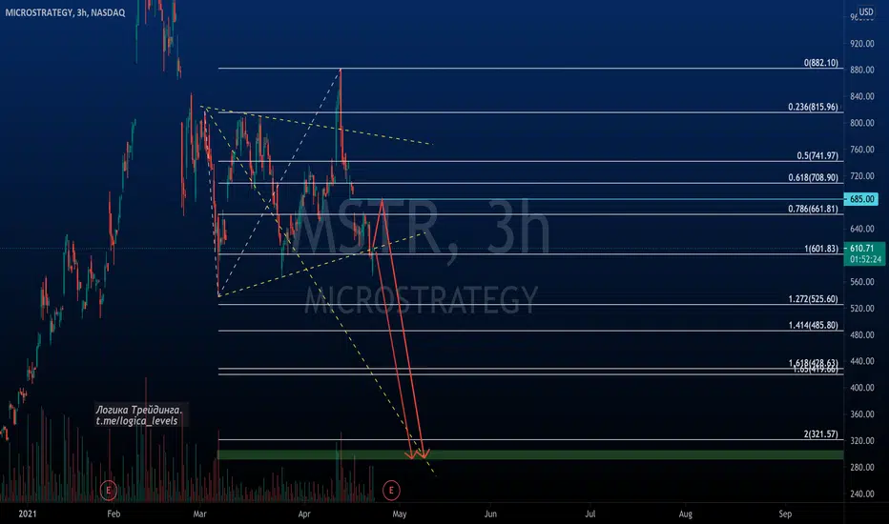Click the MICROSTRATEGY, 3h, NASDAQ title
This screenshot has height=524, width=889.
pos(65,12)
